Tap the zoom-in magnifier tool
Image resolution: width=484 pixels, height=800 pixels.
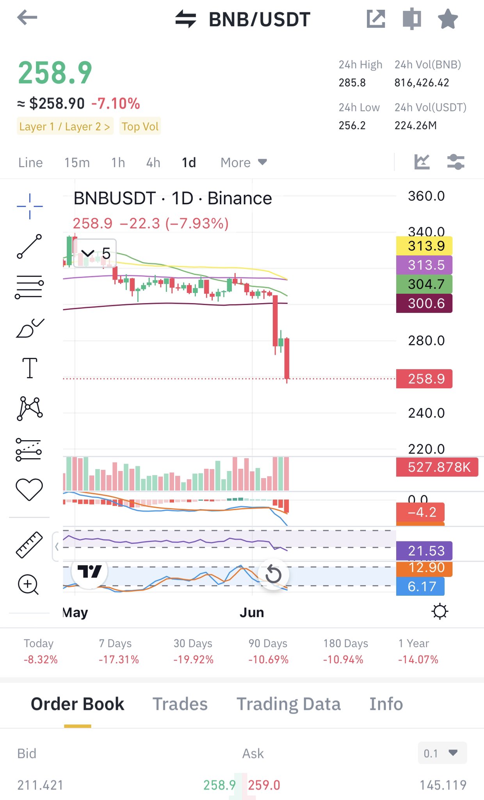28,585
